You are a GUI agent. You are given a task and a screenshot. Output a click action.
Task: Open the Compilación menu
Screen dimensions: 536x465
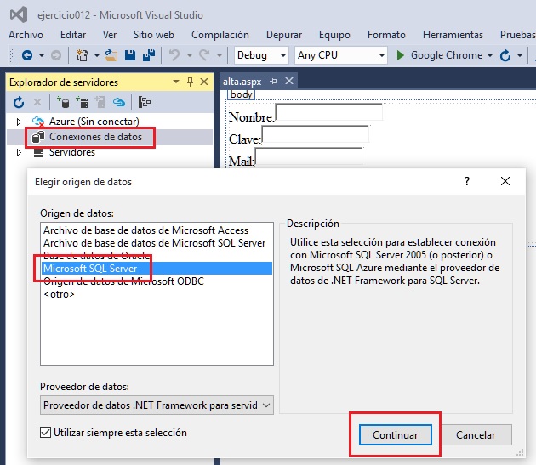point(220,35)
